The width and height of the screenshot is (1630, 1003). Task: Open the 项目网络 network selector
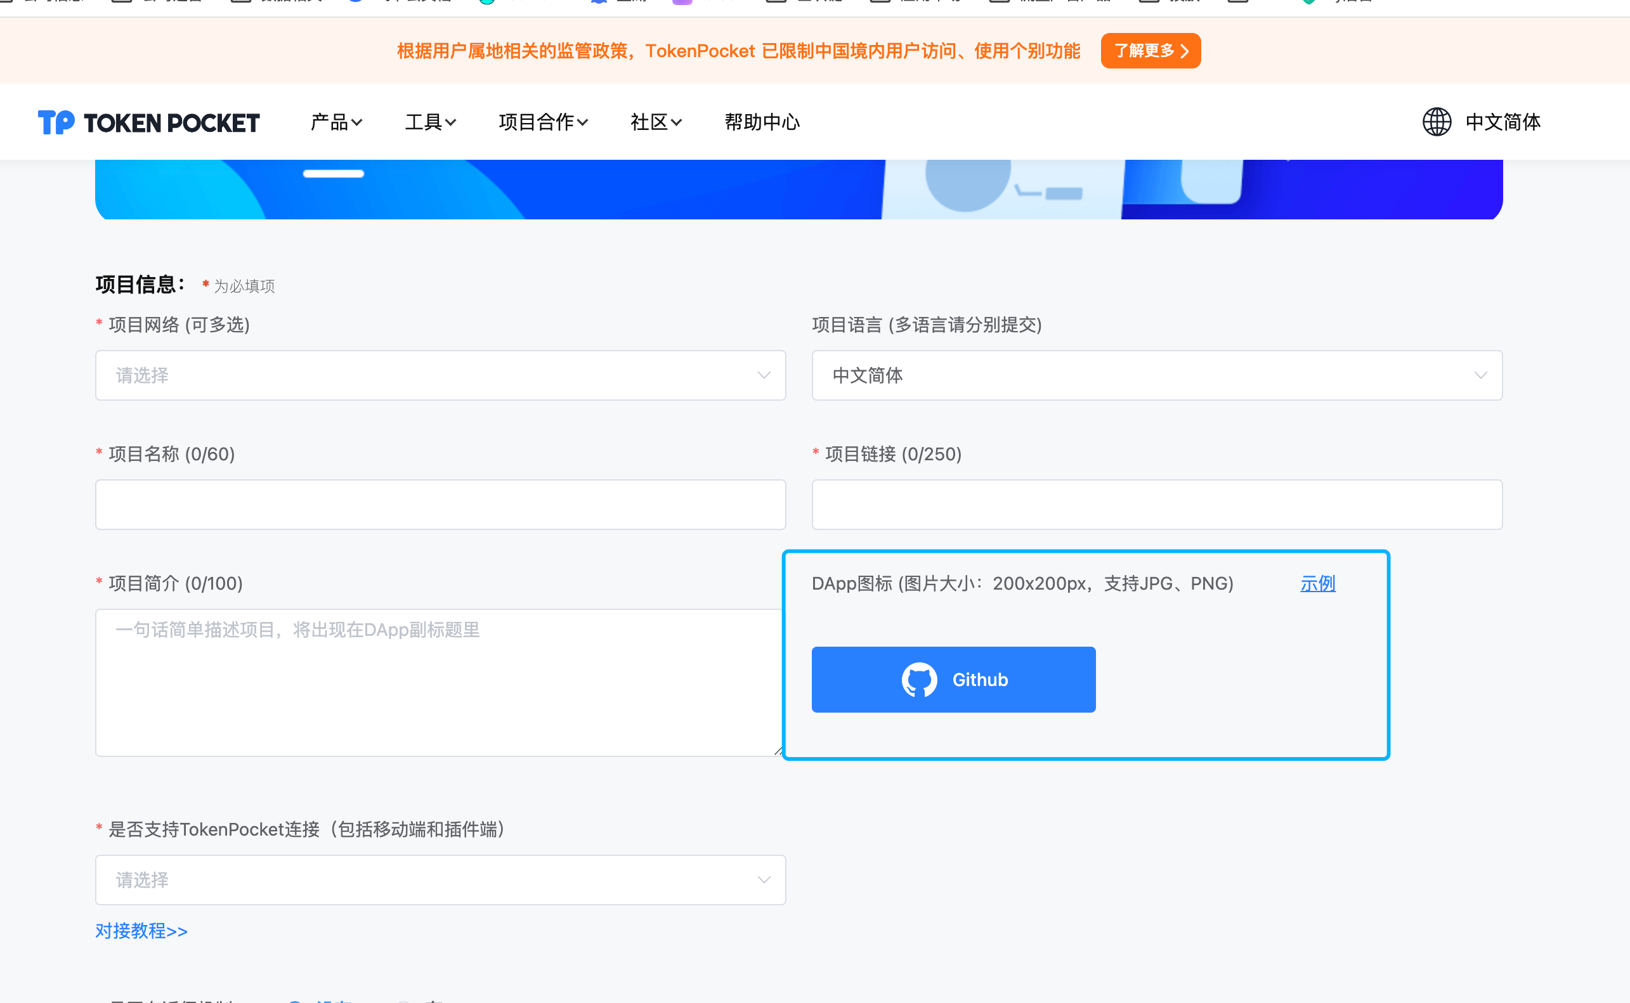tap(424, 375)
